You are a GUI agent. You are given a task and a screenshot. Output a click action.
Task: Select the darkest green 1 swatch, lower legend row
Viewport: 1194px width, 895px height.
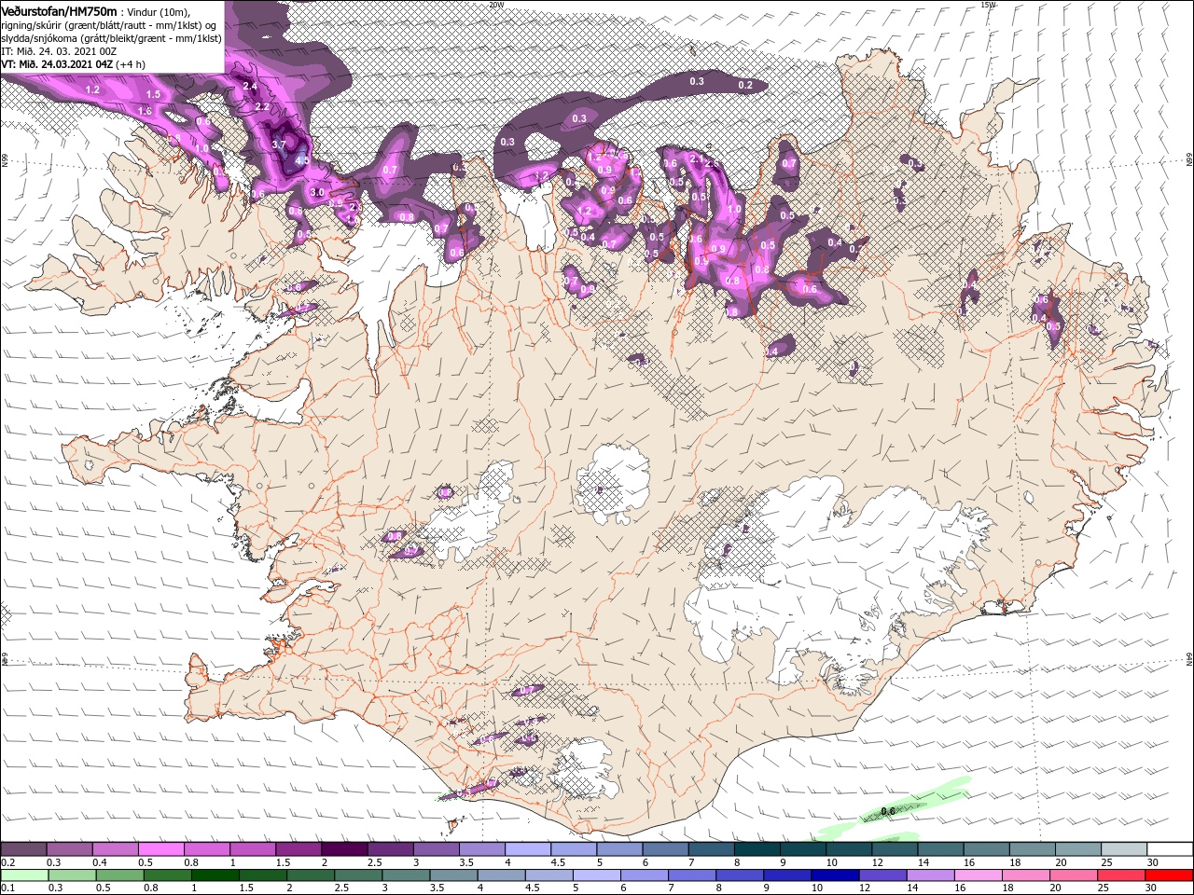pos(215,875)
